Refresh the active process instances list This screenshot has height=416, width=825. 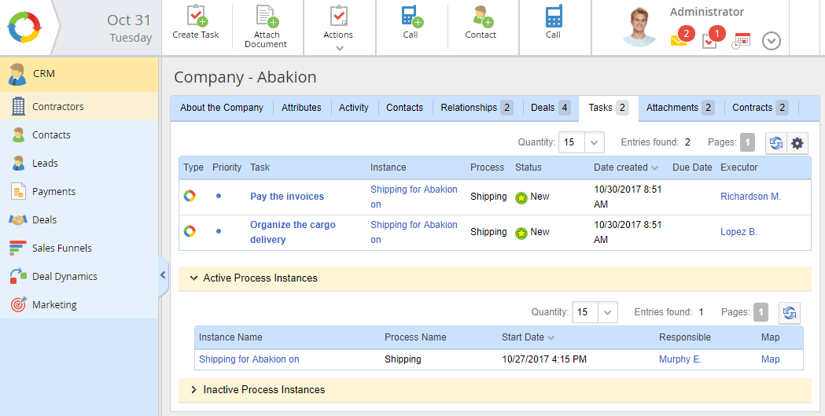tap(790, 313)
